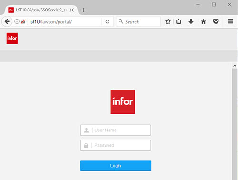Viewport: 238px width, 180px height.
Task: Click the Pocket save icon
Action: [216, 21]
